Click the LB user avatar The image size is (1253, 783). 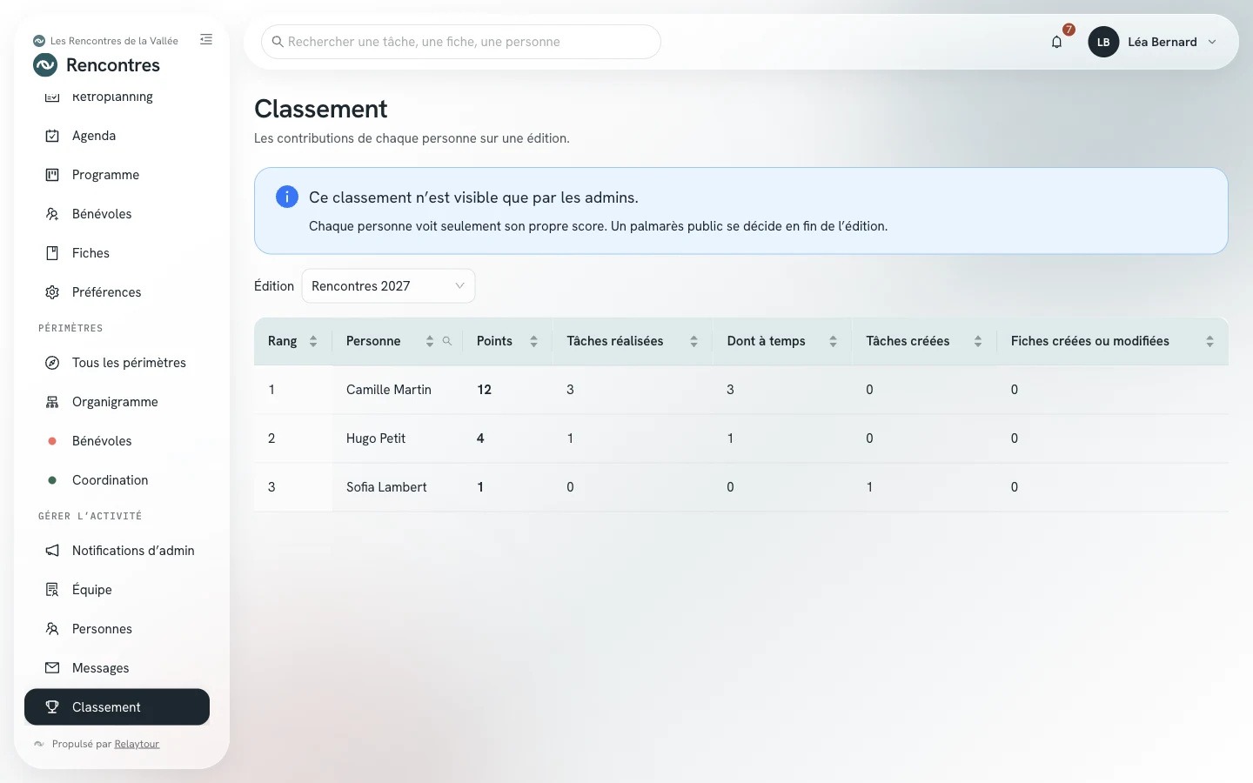(x=1103, y=42)
